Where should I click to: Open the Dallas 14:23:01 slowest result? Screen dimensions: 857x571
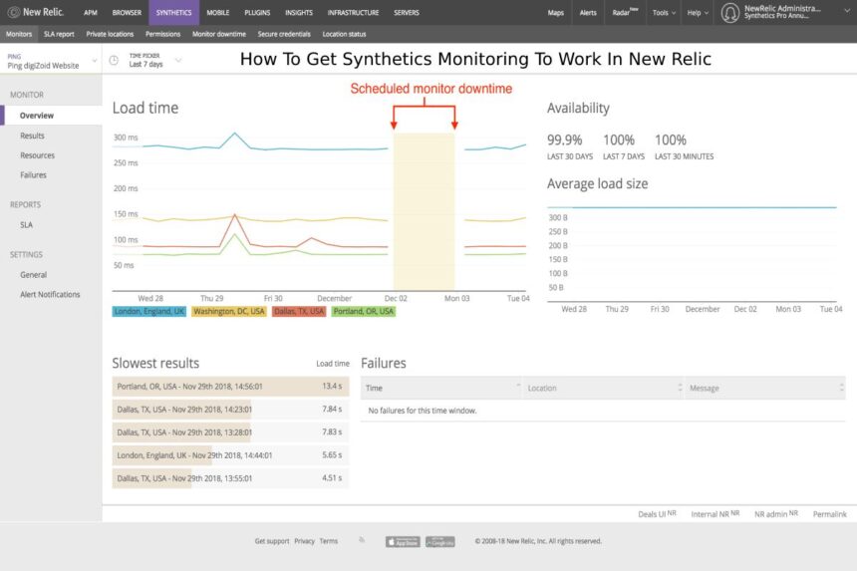pos(230,410)
